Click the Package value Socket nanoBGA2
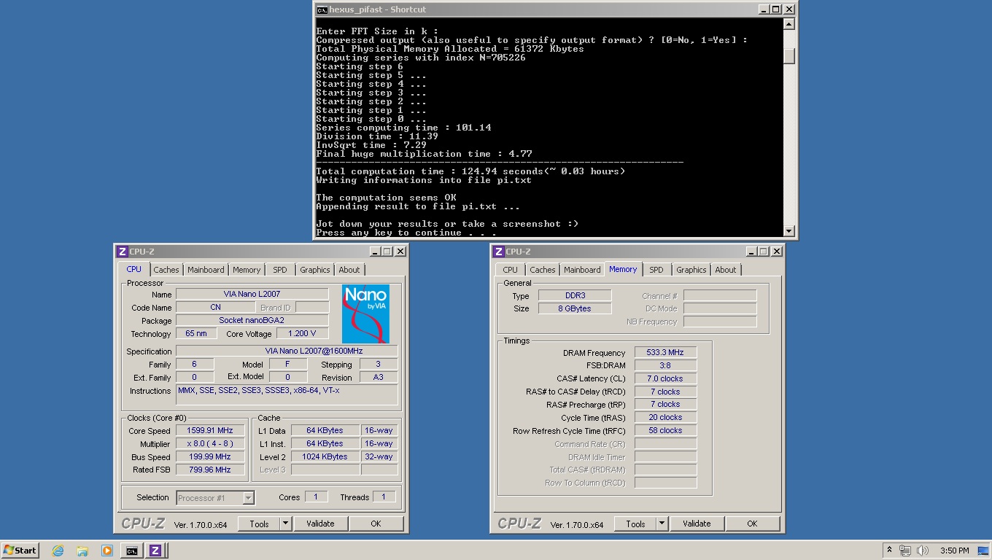Screen dimensions: 992x560 click(252, 320)
